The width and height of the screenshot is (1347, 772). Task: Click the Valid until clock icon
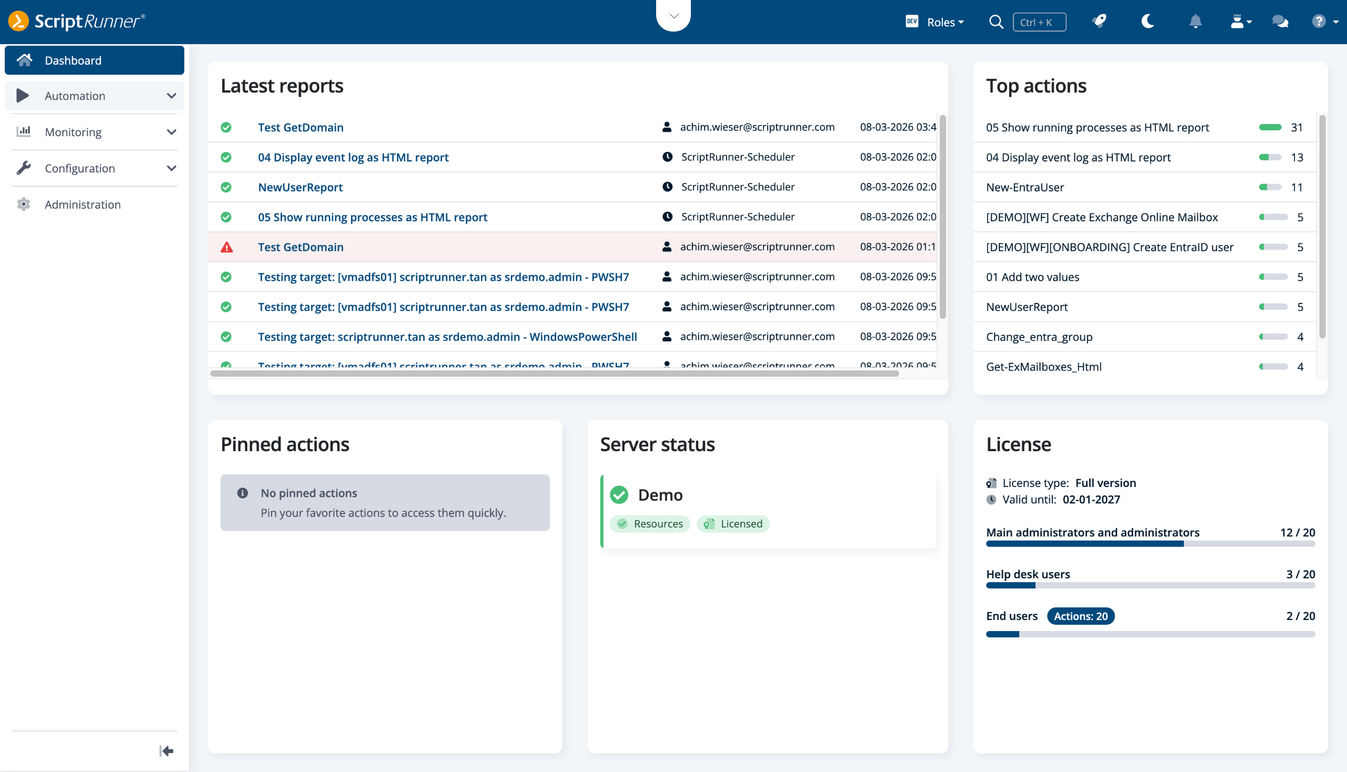pos(991,500)
